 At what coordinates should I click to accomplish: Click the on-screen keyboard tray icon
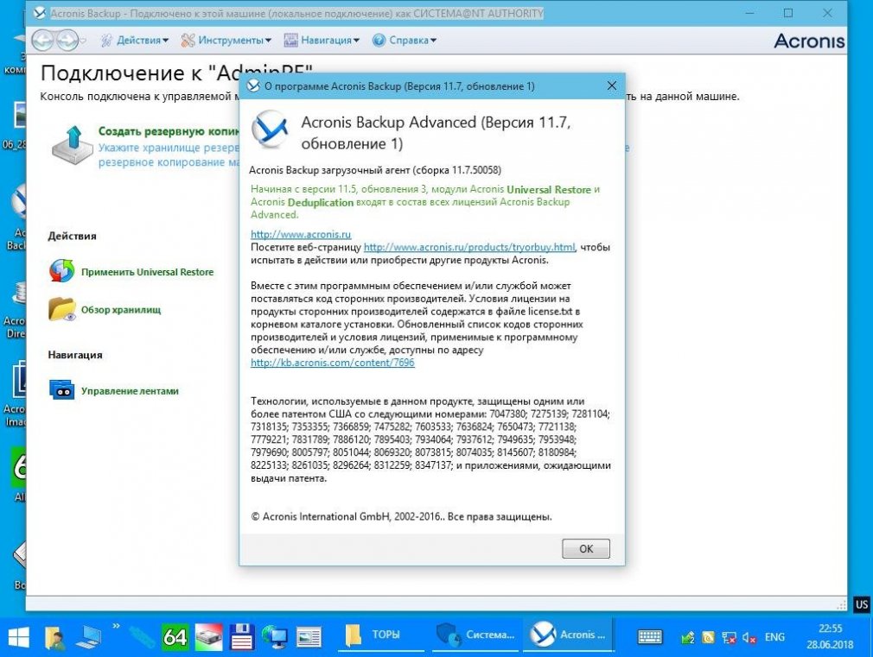pos(650,637)
